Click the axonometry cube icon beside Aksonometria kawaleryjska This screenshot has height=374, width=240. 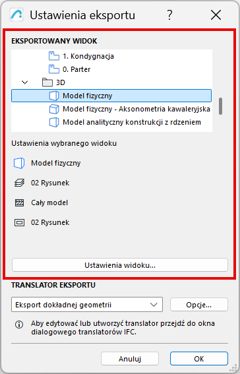[x=54, y=109]
